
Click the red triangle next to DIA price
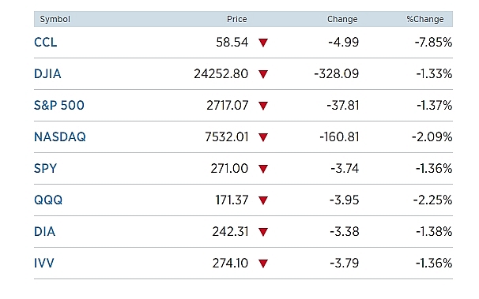tap(263, 232)
